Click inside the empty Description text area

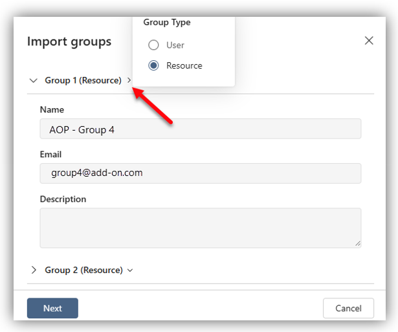[x=200, y=227]
